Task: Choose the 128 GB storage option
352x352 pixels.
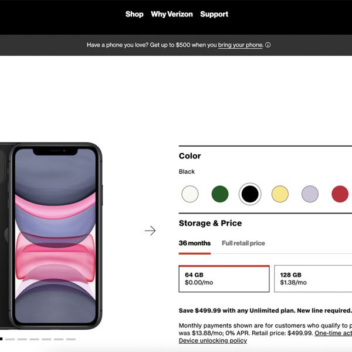Action: pyautogui.click(x=313, y=279)
